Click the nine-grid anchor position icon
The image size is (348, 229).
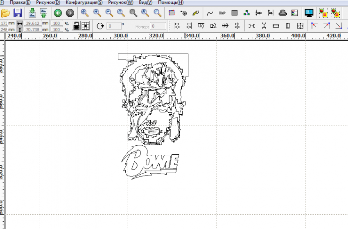click(86, 26)
